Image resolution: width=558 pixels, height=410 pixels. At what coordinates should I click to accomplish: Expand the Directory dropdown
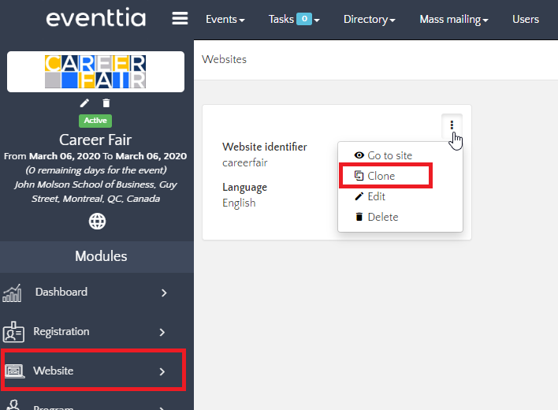(x=369, y=19)
